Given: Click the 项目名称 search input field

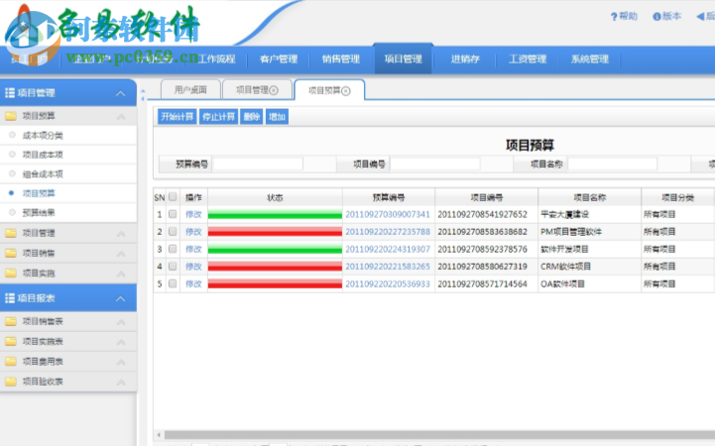Looking at the screenshot, I should (613, 164).
